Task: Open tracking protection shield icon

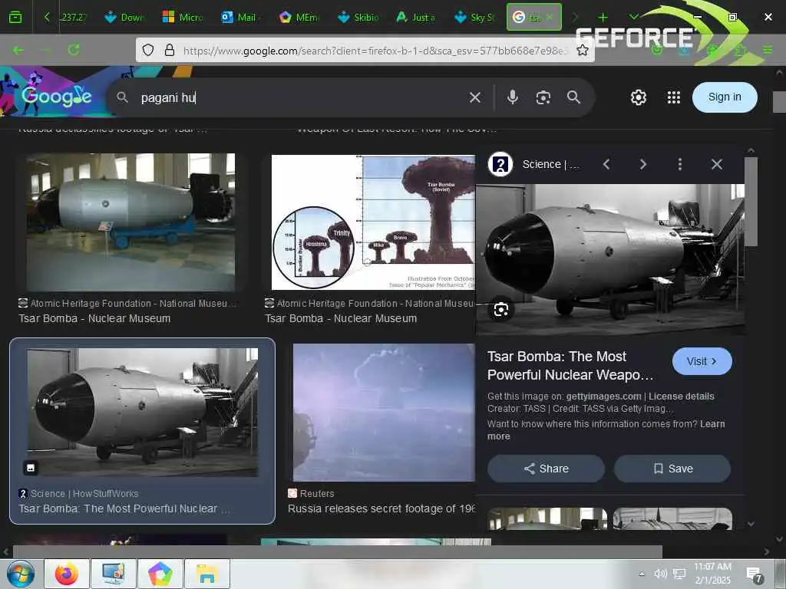Action: tap(148, 50)
